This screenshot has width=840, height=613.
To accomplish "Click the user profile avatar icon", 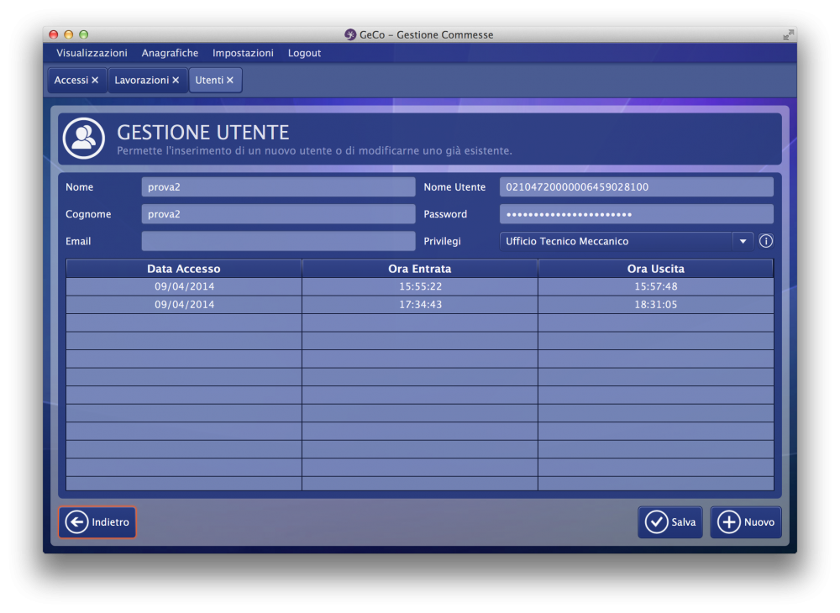I will coord(83,138).
